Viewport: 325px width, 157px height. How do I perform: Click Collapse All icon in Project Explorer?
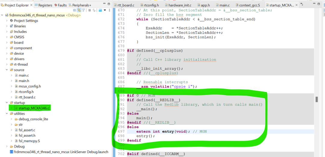coord(75,10)
